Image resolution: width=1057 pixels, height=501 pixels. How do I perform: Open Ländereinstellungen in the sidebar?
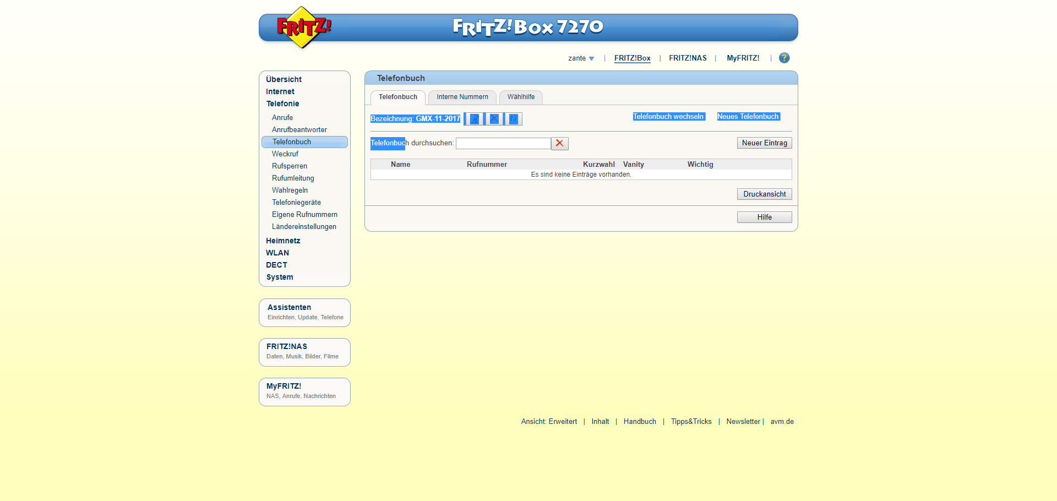[304, 227]
